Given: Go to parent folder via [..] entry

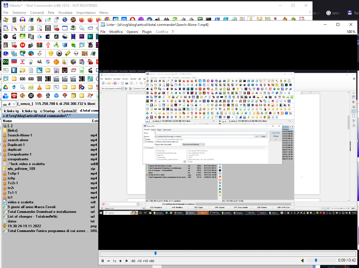Looking at the screenshot, I should pyautogui.click(x=50, y=126).
